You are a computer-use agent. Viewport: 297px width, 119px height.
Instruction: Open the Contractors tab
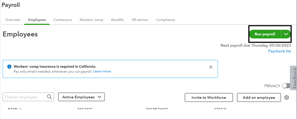63,20
